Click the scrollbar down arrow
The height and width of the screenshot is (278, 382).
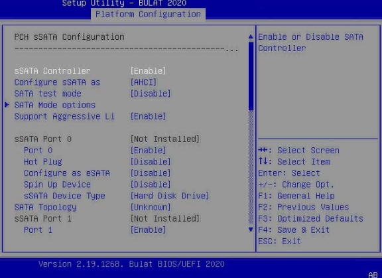click(x=251, y=230)
